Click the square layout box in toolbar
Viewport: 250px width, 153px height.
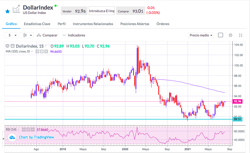point(220,35)
